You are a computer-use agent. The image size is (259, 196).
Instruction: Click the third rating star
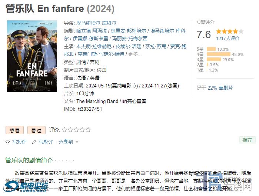(x=76, y=130)
